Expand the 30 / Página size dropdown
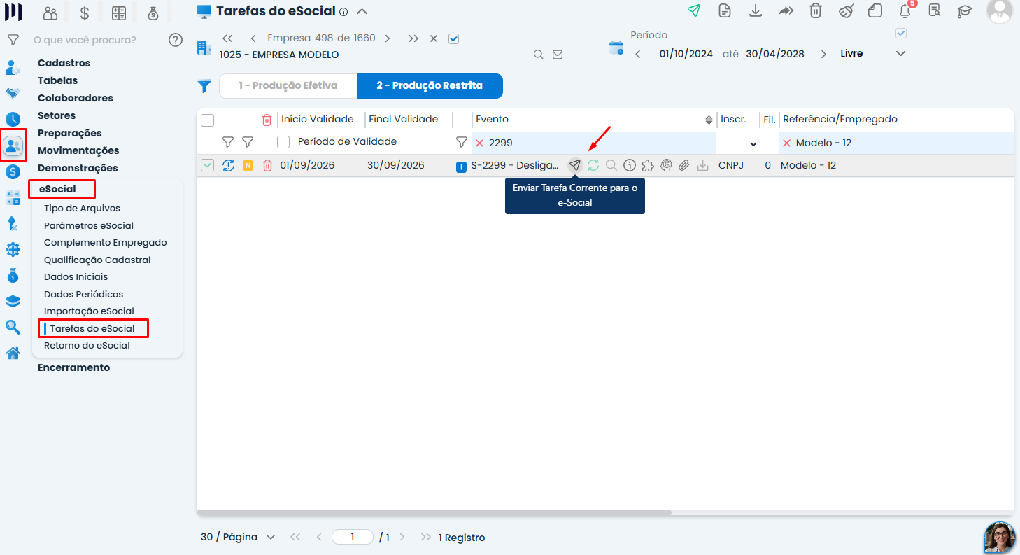 point(238,537)
